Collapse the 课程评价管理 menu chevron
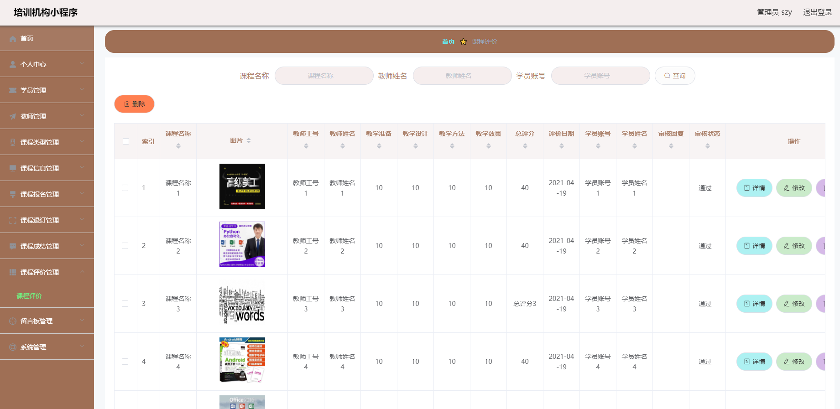The image size is (840, 409). (x=82, y=272)
